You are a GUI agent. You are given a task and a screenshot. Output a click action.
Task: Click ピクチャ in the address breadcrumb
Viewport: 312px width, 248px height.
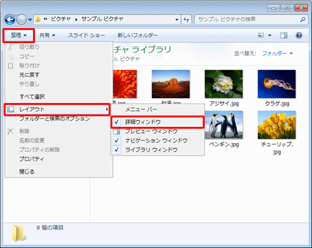[x=61, y=19]
